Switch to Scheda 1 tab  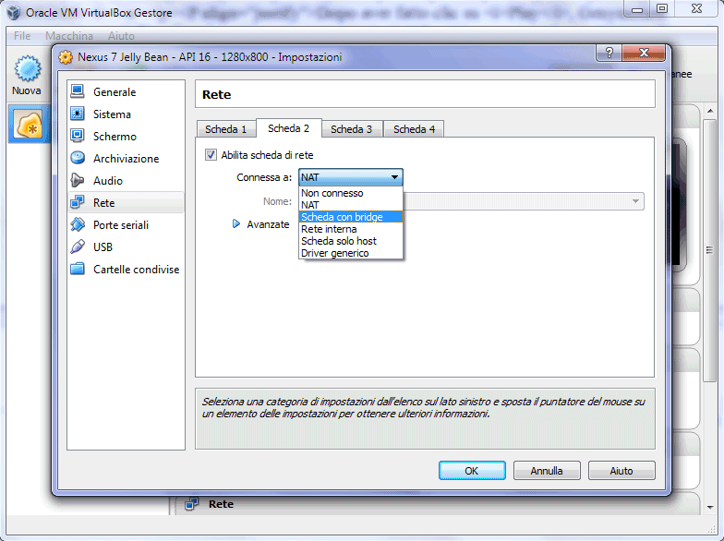[x=225, y=129]
